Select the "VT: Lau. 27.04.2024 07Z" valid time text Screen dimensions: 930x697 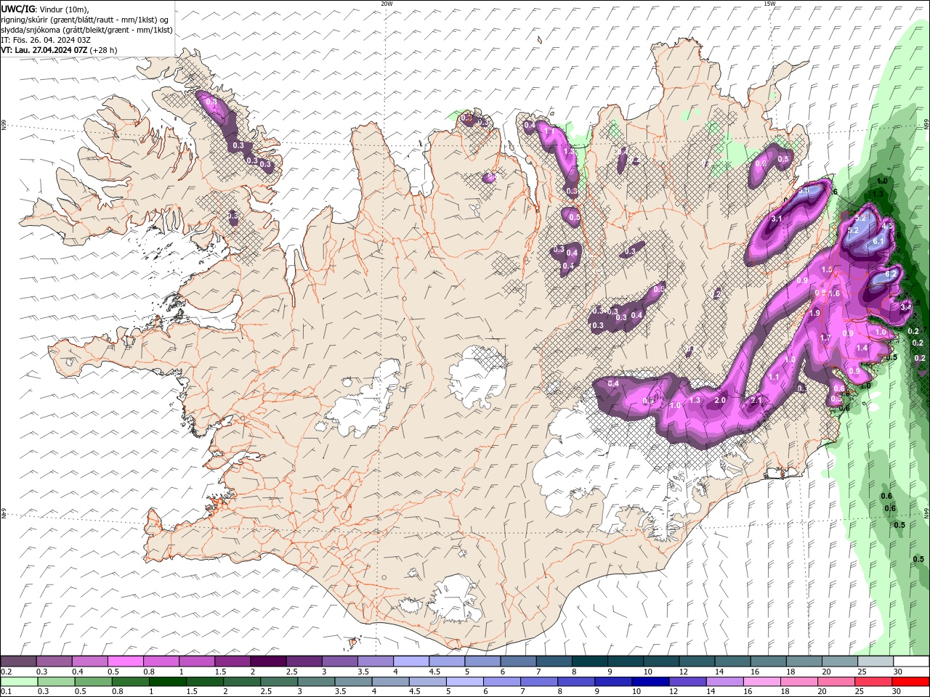(x=44, y=50)
